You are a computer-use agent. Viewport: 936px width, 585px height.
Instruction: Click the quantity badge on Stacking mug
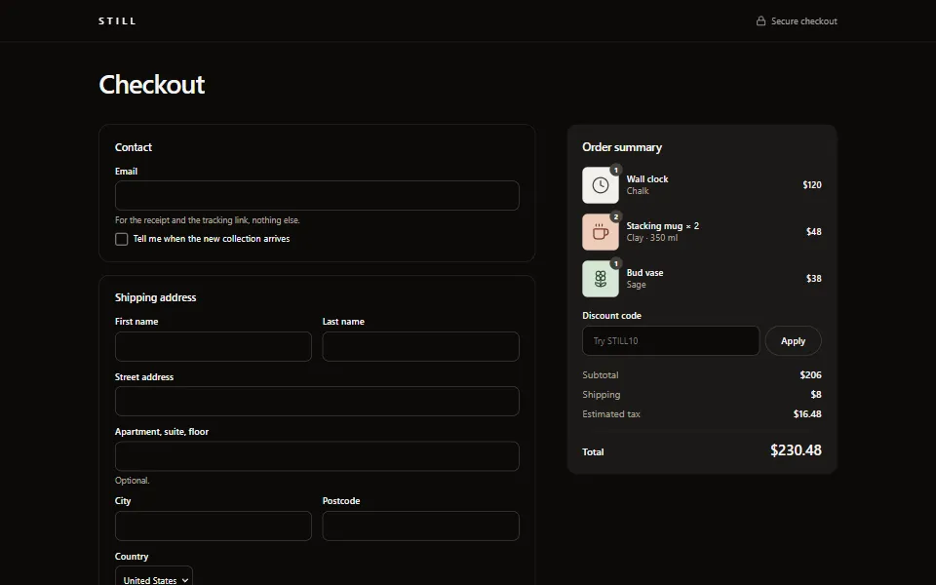point(616,216)
